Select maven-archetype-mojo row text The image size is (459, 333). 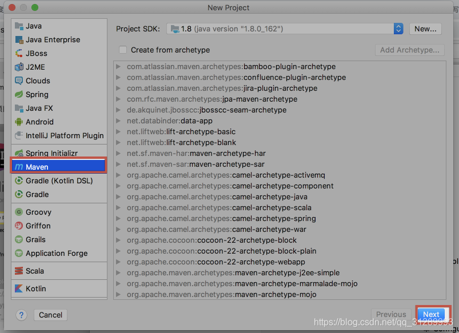click(x=222, y=294)
